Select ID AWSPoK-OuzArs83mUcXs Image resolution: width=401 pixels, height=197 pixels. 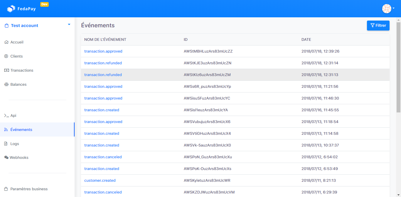(208, 169)
